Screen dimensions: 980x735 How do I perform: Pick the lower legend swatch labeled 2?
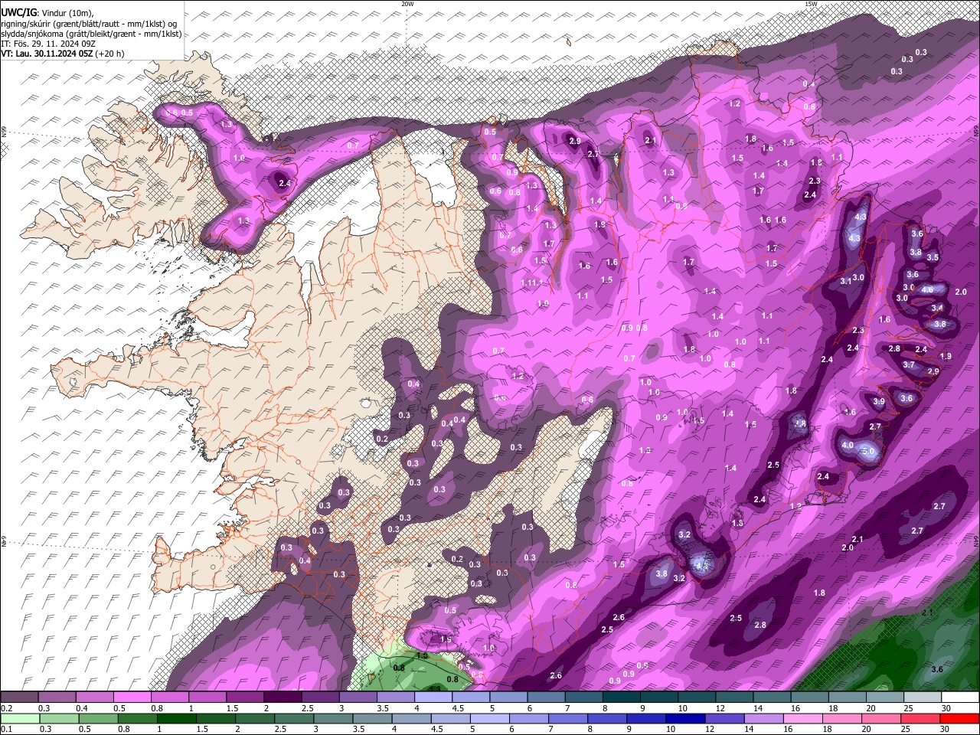click(255, 719)
